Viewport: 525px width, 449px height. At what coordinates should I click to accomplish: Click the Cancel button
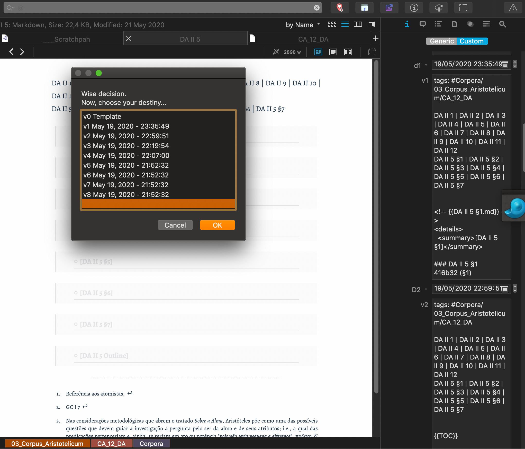pyautogui.click(x=175, y=225)
